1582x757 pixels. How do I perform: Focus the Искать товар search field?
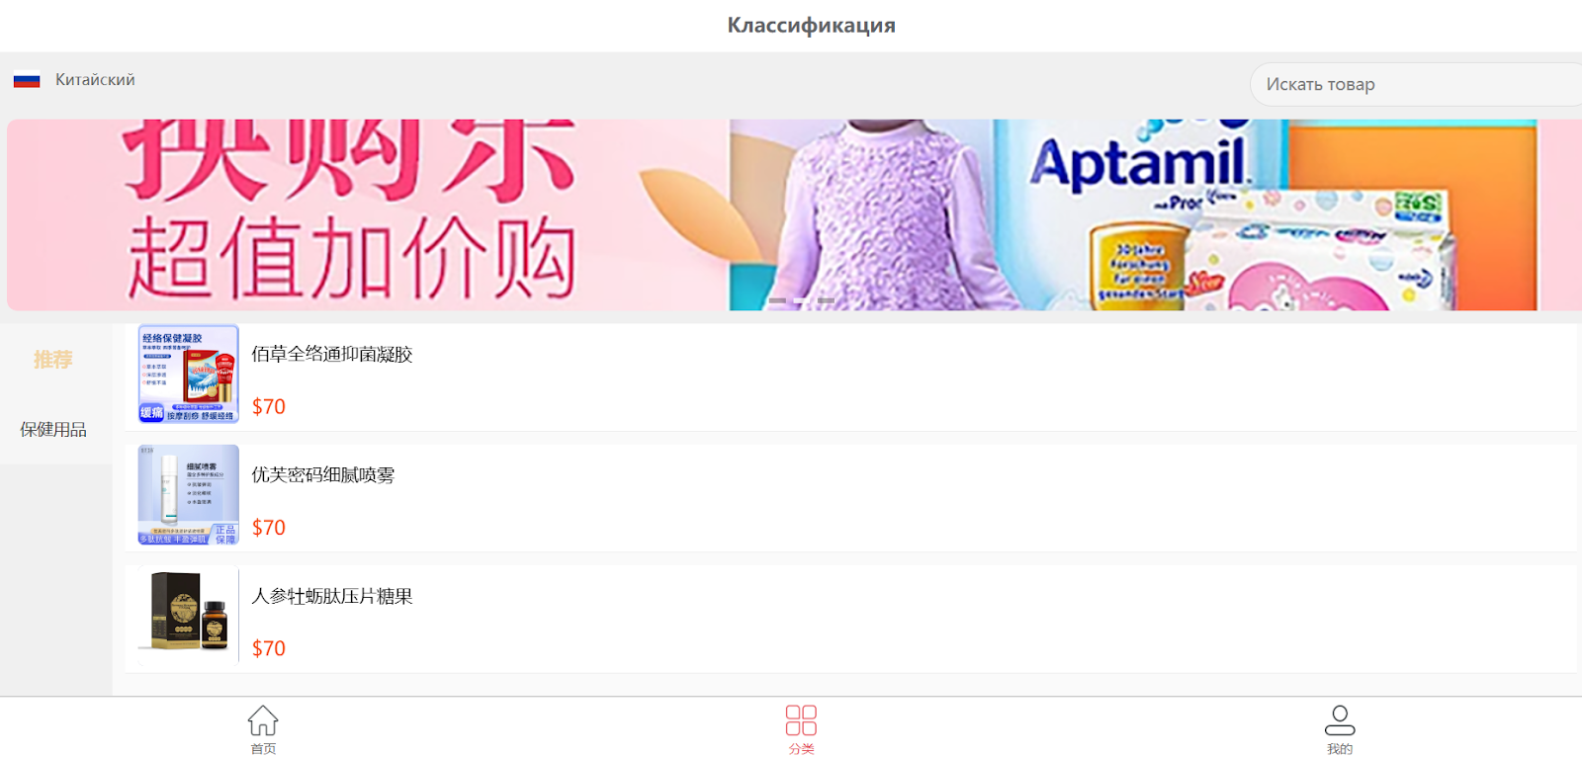point(1416,85)
